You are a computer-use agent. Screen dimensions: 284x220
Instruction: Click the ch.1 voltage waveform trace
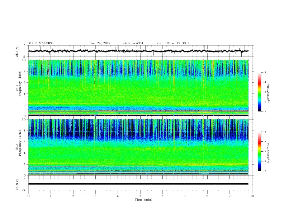[138, 51]
